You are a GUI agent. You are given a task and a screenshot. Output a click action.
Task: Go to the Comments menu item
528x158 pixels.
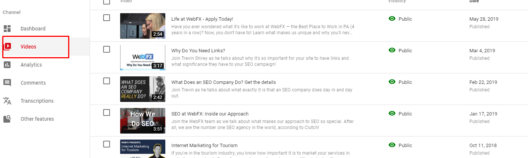point(33,83)
